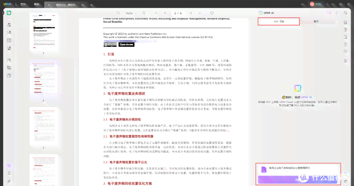Open the 文件 (File) menu
This screenshot has height=186, width=354.
[23, 4]
